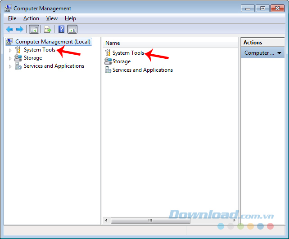Viewport: 289px width, 239px height.
Task: Select Services and Applications in left tree
Action: click(x=54, y=66)
